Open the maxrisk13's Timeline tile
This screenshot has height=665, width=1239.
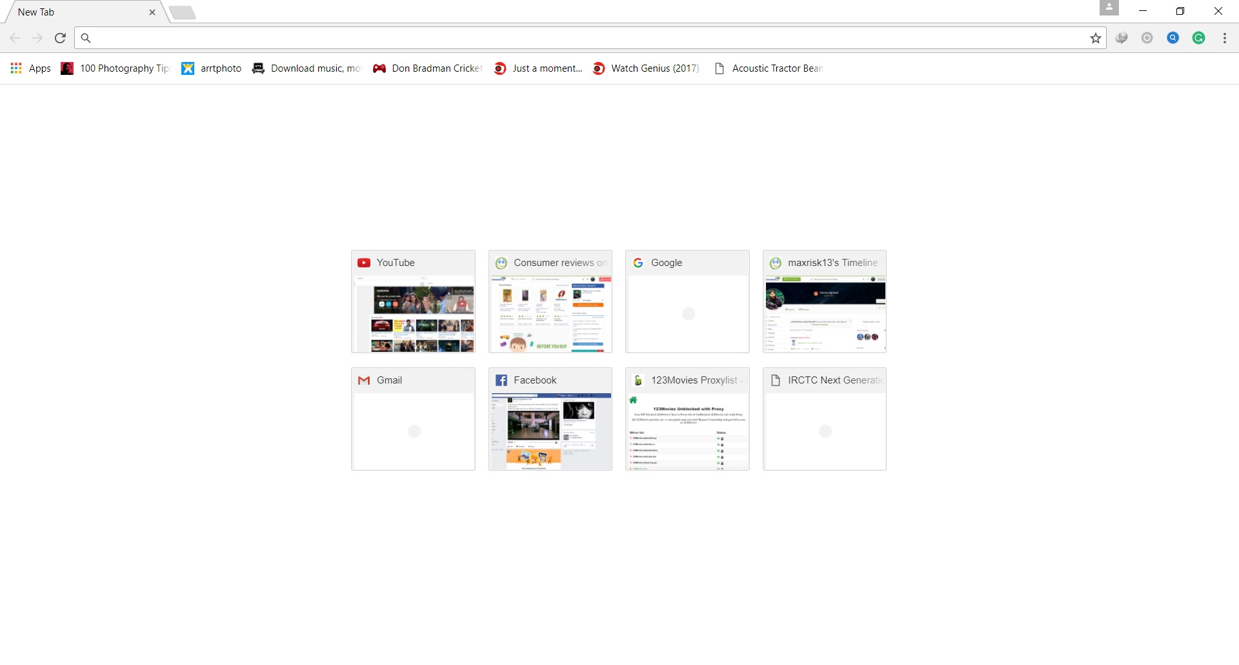825,302
